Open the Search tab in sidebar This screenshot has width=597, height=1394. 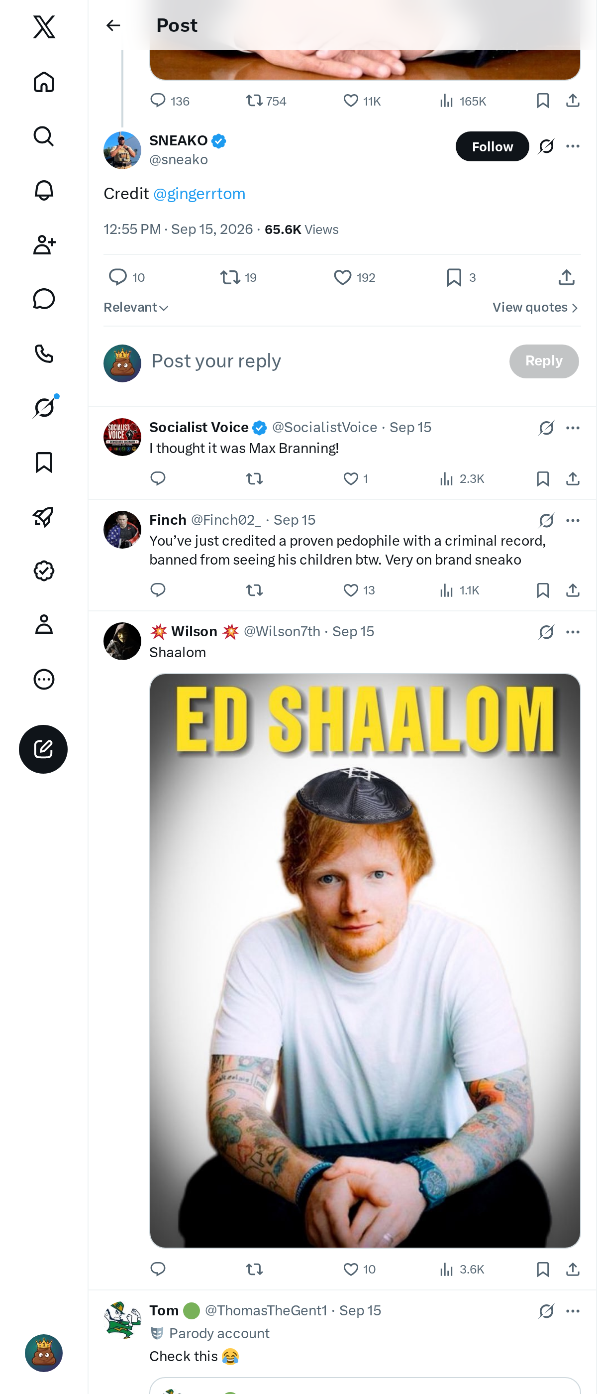(44, 136)
